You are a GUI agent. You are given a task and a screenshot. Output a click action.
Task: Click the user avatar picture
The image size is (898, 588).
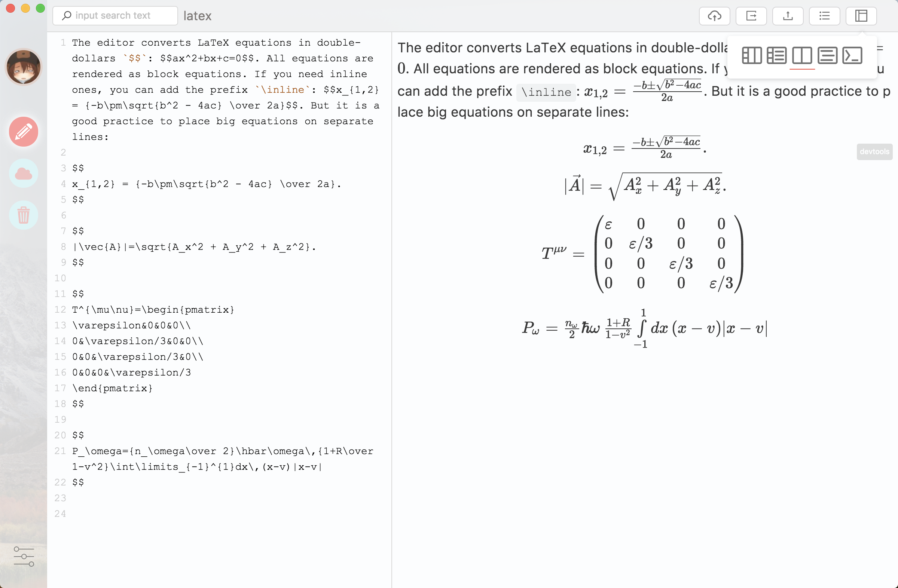24,67
